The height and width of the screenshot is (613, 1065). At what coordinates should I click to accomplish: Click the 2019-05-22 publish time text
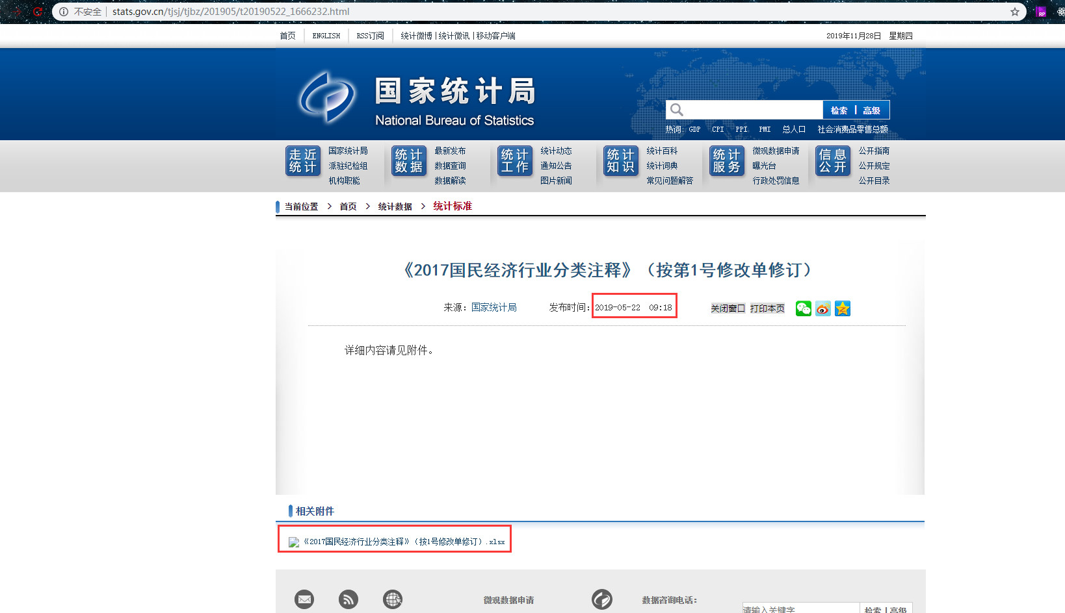point(633,308)
